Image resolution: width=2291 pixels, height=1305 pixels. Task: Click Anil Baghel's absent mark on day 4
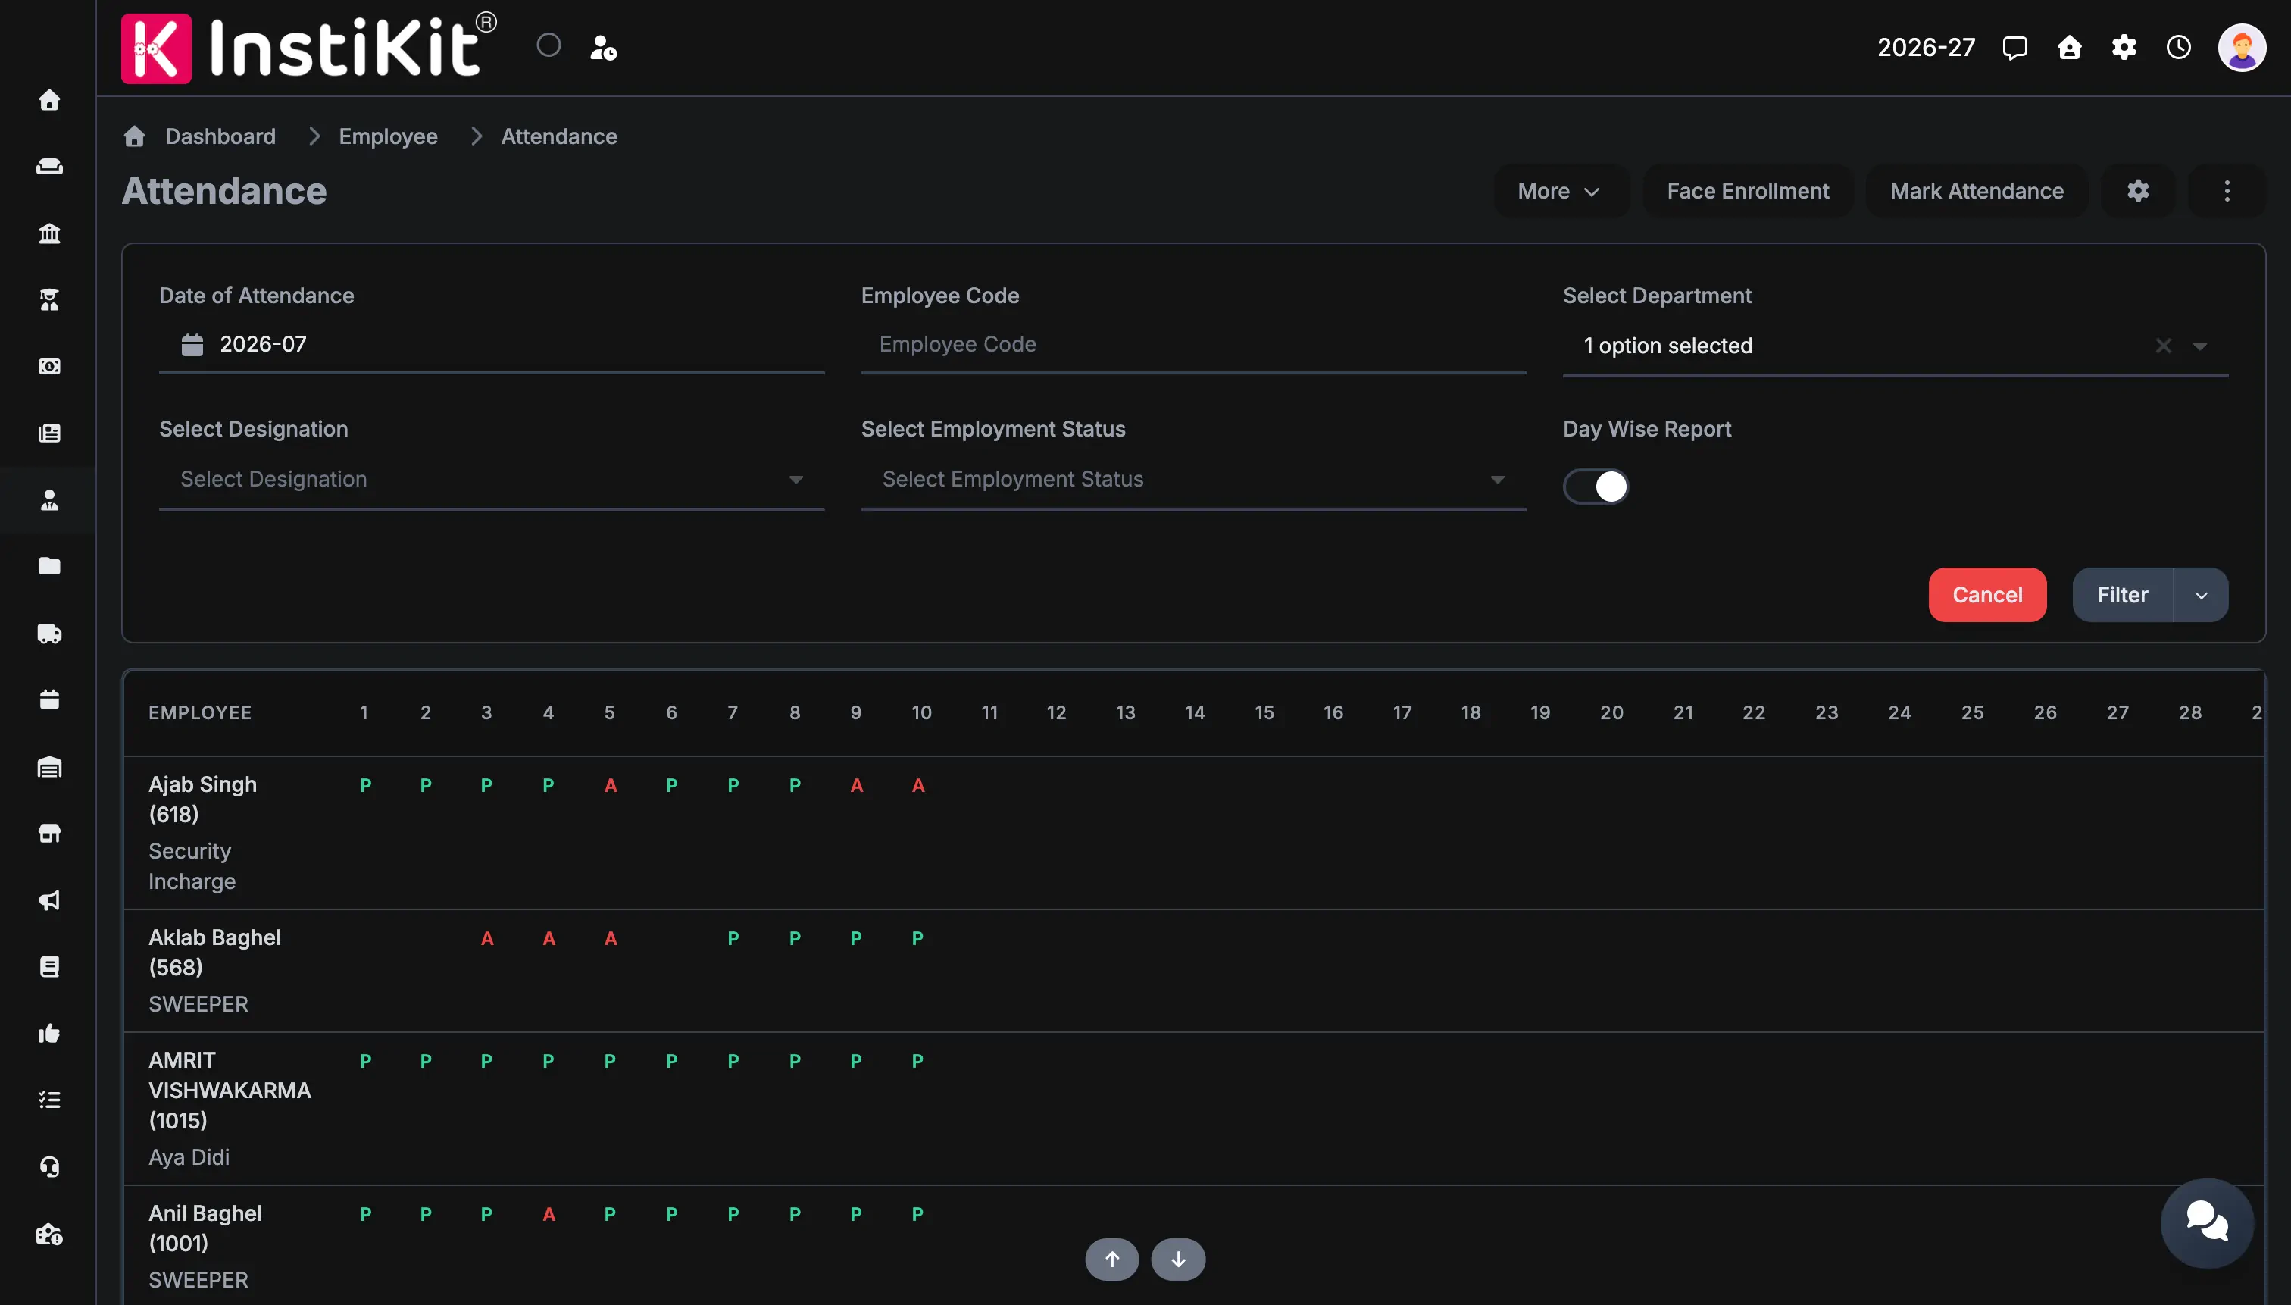[x=549, y=1215]
